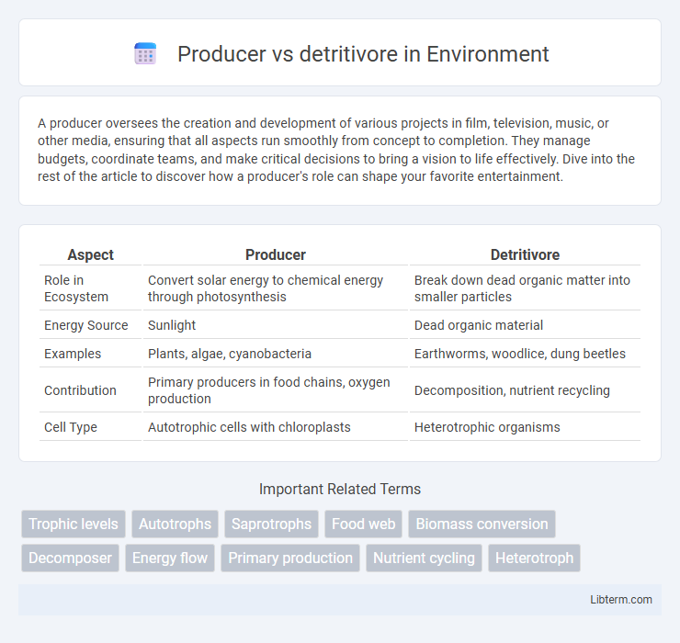Select the Primary production tag
The height and width of the screenshot is (643, 680).
[290, 558]
